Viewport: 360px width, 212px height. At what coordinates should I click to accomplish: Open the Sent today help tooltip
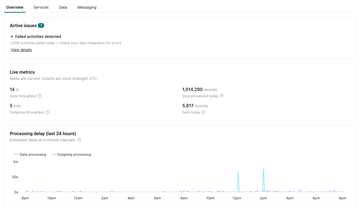coord(203,112)
